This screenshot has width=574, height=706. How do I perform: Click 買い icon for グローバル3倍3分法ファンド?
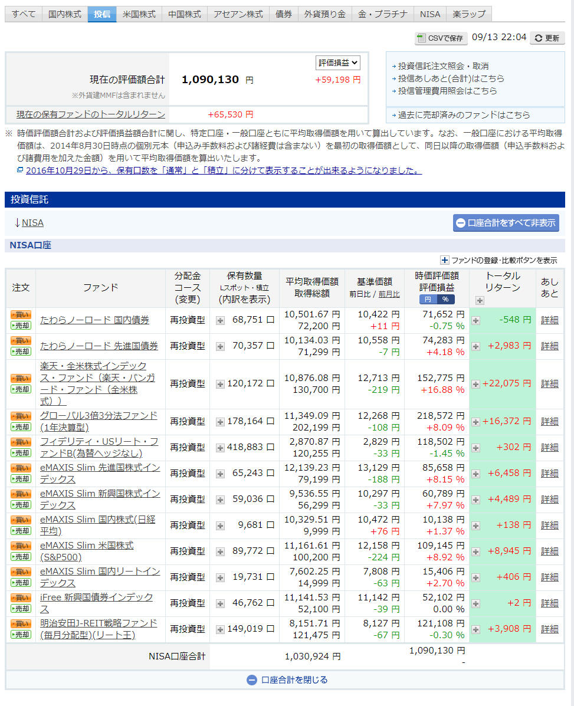(x=21, y=416)
